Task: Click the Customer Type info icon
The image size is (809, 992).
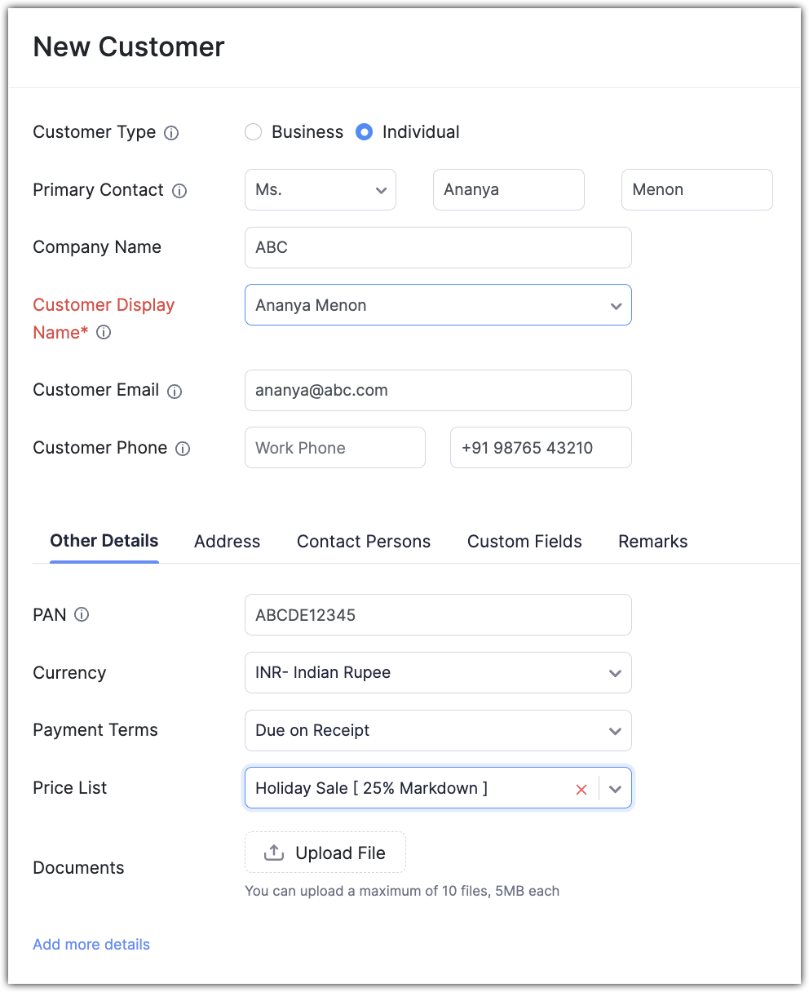Action: (x=171, y=133)
